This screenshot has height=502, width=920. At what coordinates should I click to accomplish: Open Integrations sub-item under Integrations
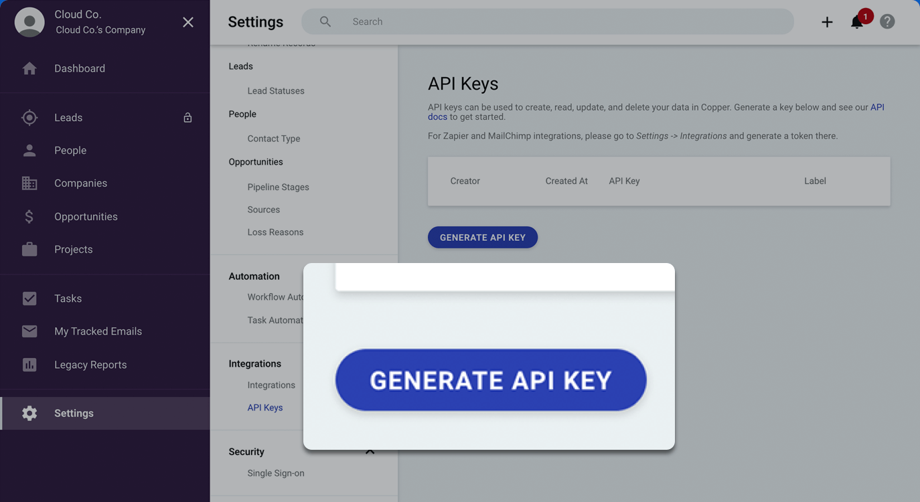pyautogui.click(x=271, y=385)
